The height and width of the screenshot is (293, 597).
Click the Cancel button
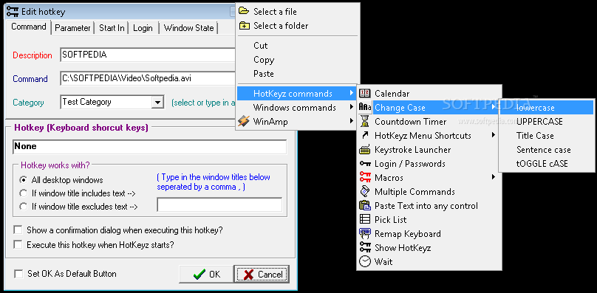coord(262,274)
